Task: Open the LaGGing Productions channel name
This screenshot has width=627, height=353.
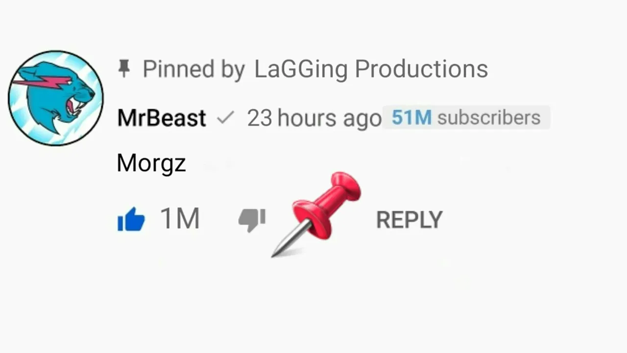Action: click(371, 69)
